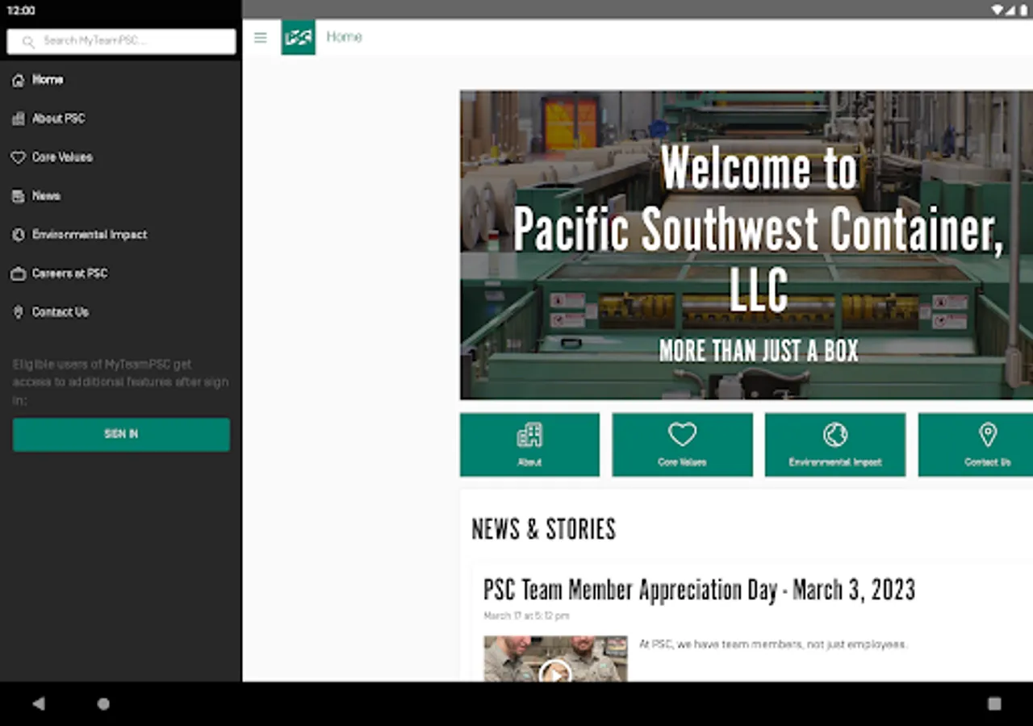
Task: Open the welcome banner image
Action: tap(747, 245)
